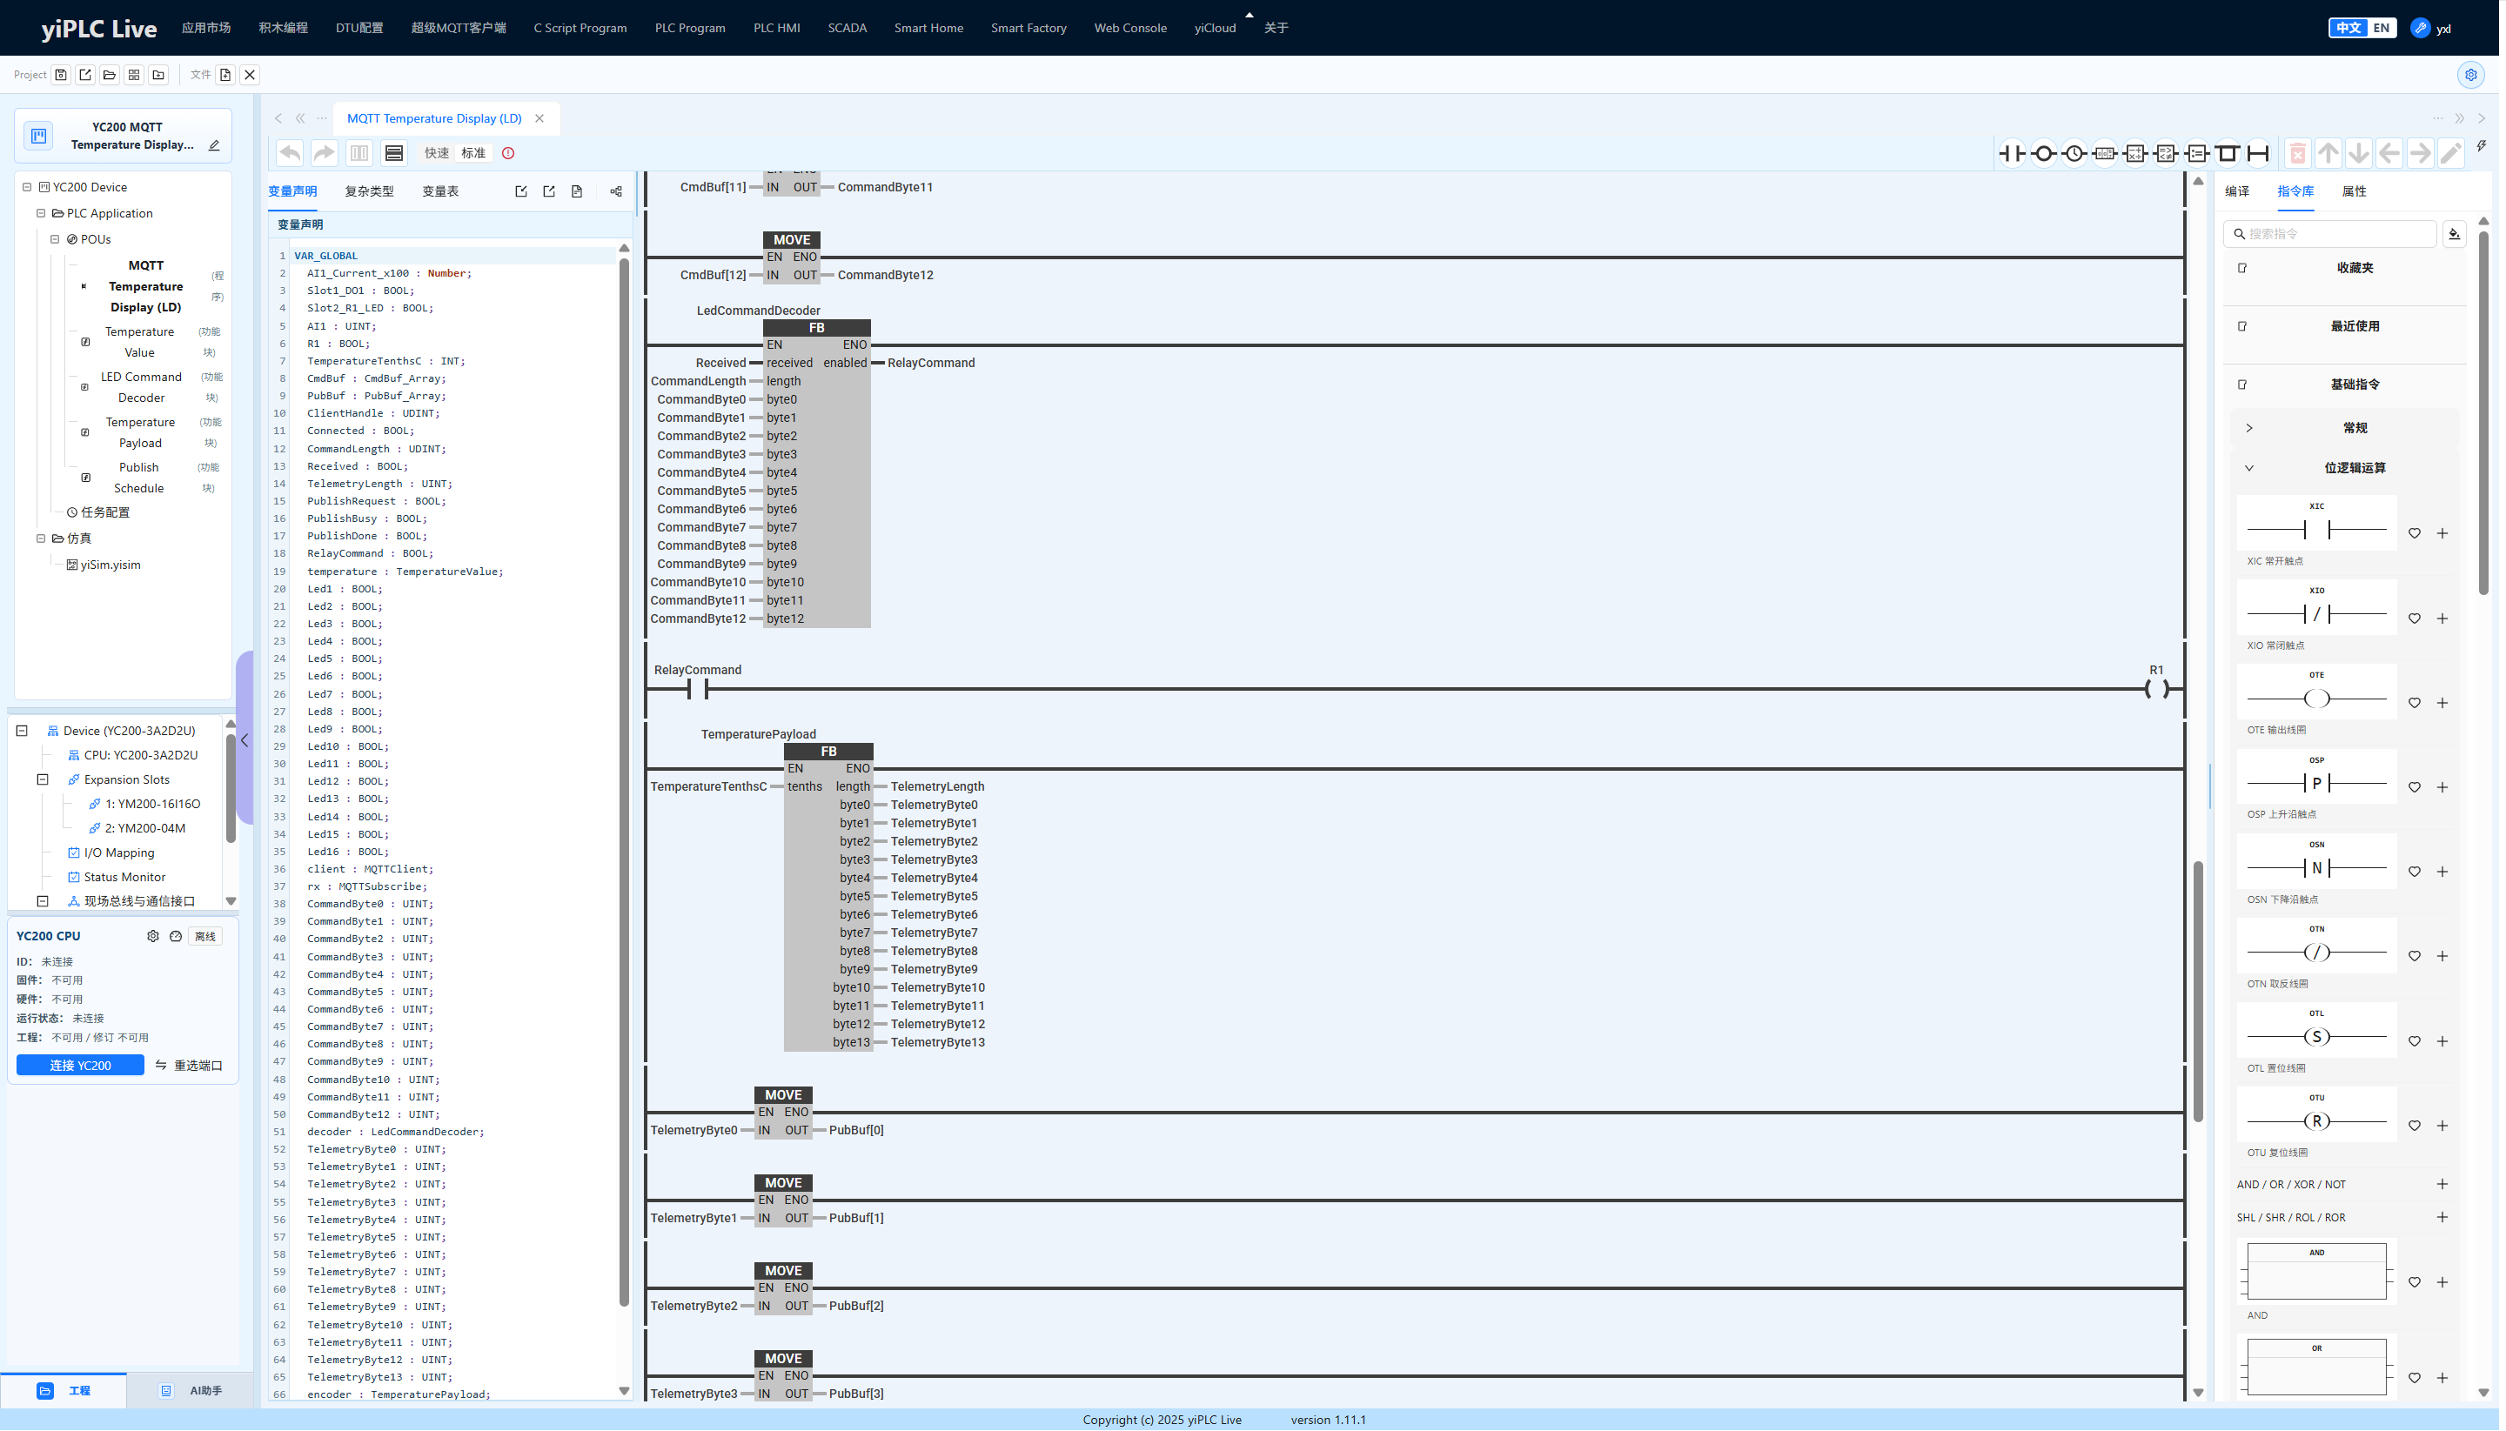Click the pencil edit icon in the ladder toolbar
The height and width of the screenshot is (1431, 2506).
[x=2450, y=153]
